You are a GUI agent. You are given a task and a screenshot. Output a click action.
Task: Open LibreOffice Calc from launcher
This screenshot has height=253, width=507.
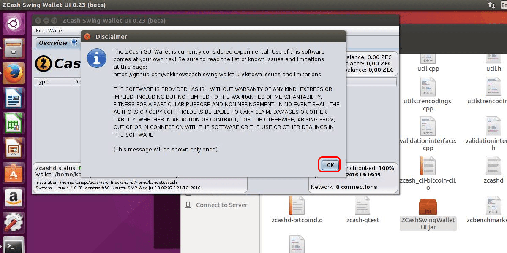pyautogui.click(x=14, y=123)
